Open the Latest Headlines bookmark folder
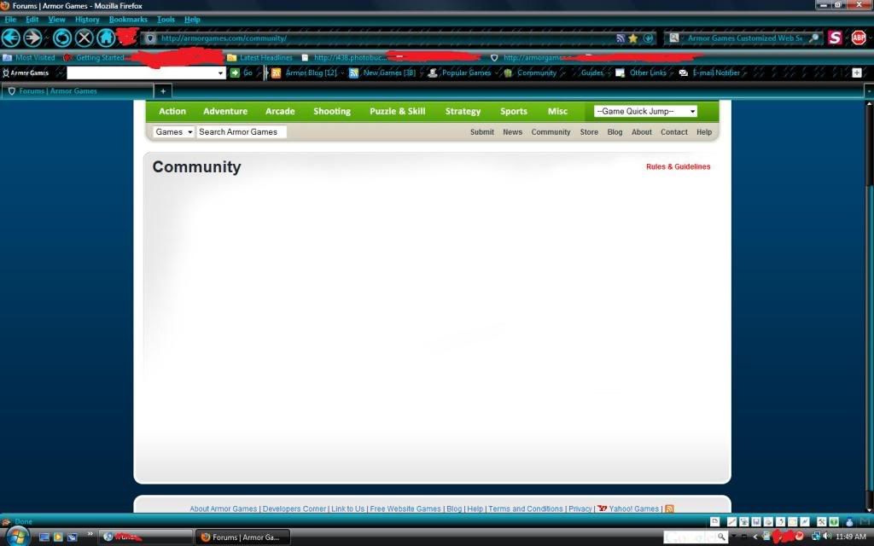The image size is (874, 546). point(259,57)
